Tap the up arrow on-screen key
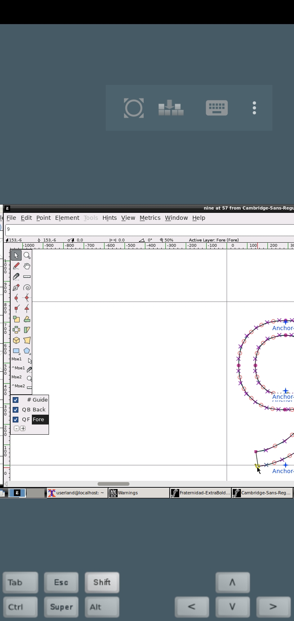This screenshot has width=294, height=621. (x=233, y=583)
